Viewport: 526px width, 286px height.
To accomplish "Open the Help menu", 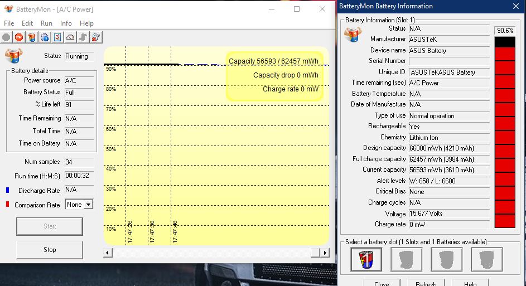I will [x=86, y=23].
